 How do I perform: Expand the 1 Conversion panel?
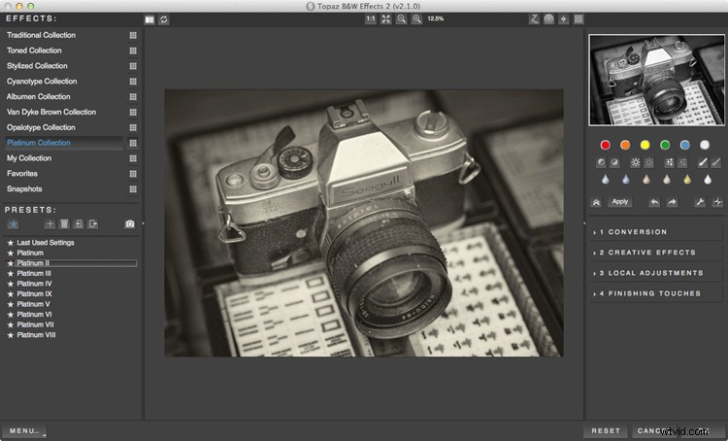click(x=655, y=232)
